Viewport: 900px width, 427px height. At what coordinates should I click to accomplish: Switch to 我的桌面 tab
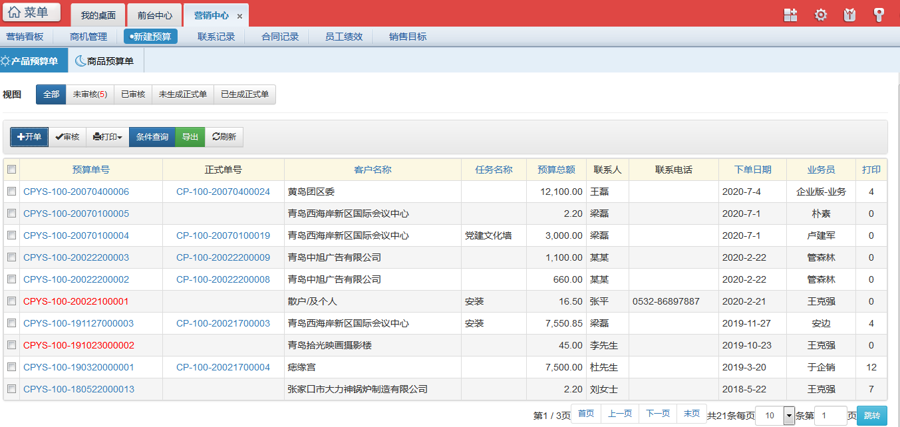point(98,15)
